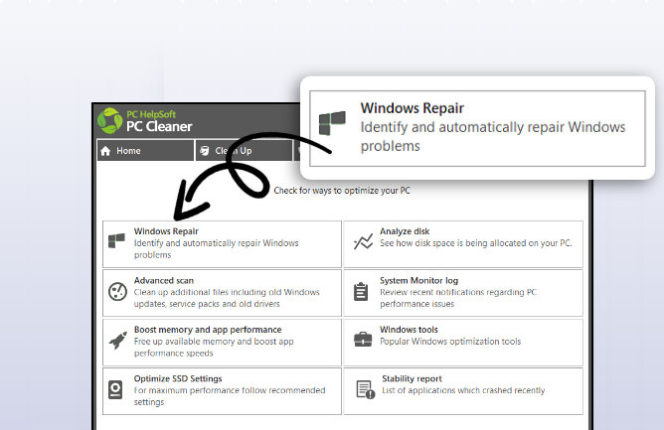Switch to the Home tab
The image size is (664, 430).
pos(128,151)
